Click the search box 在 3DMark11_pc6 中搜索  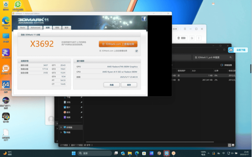tap(213, 57)
